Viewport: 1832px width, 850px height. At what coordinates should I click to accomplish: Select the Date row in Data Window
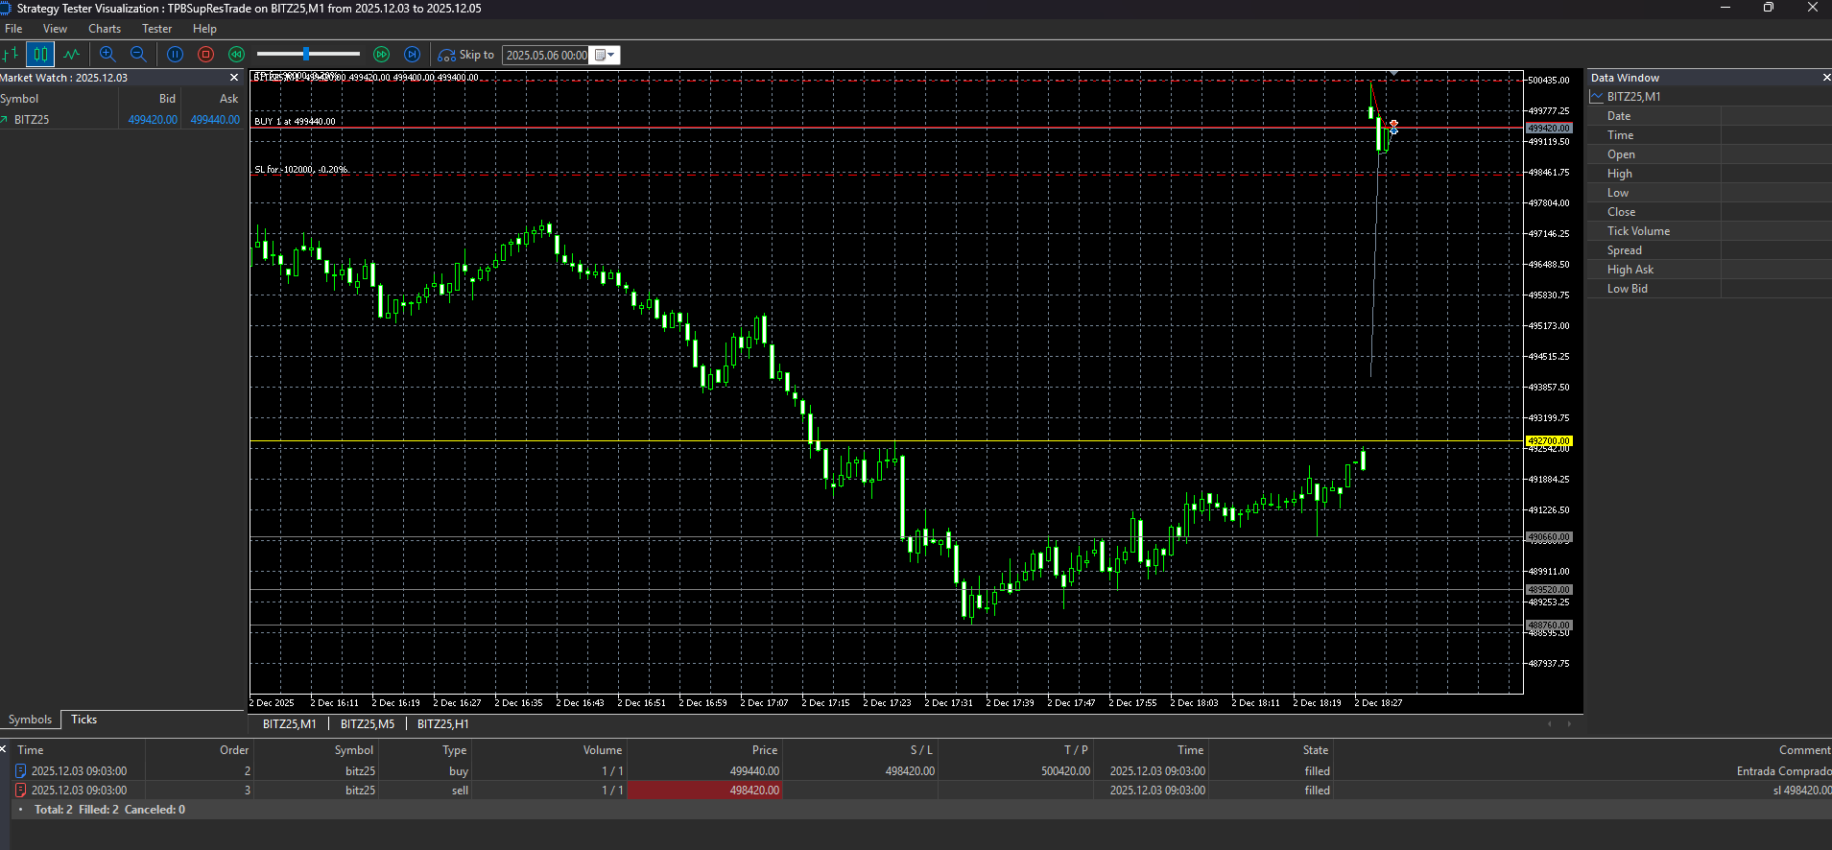pos(1709,116)
